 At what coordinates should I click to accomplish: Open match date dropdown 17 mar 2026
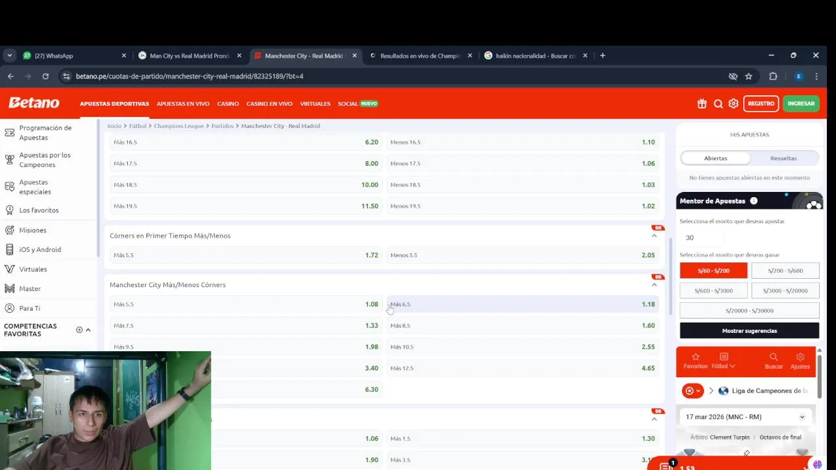click(745, 416)
